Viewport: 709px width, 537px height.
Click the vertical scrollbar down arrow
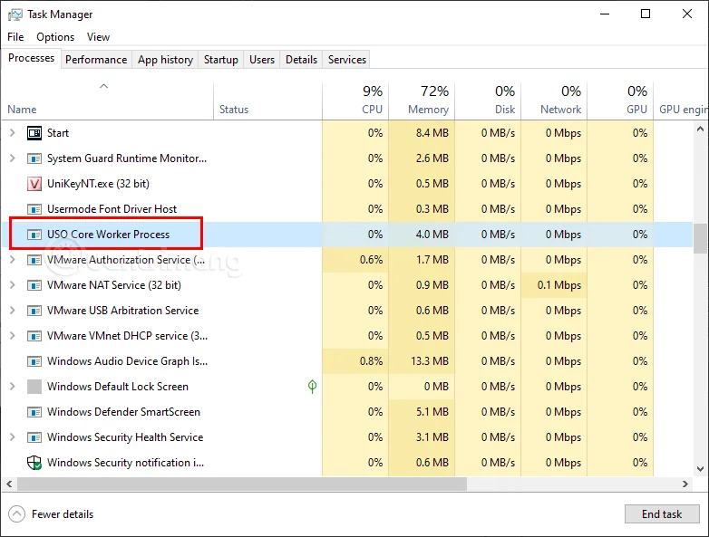tap(701, 469)
